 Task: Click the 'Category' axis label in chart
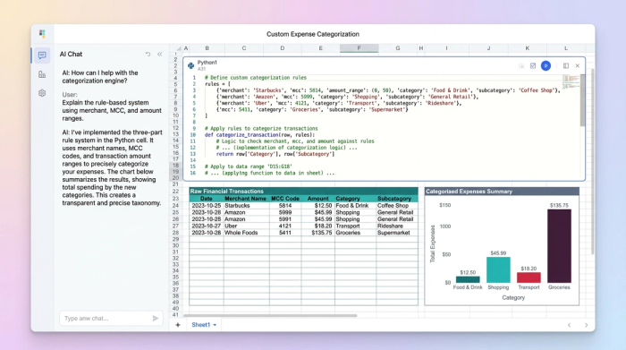click(513, 298)
